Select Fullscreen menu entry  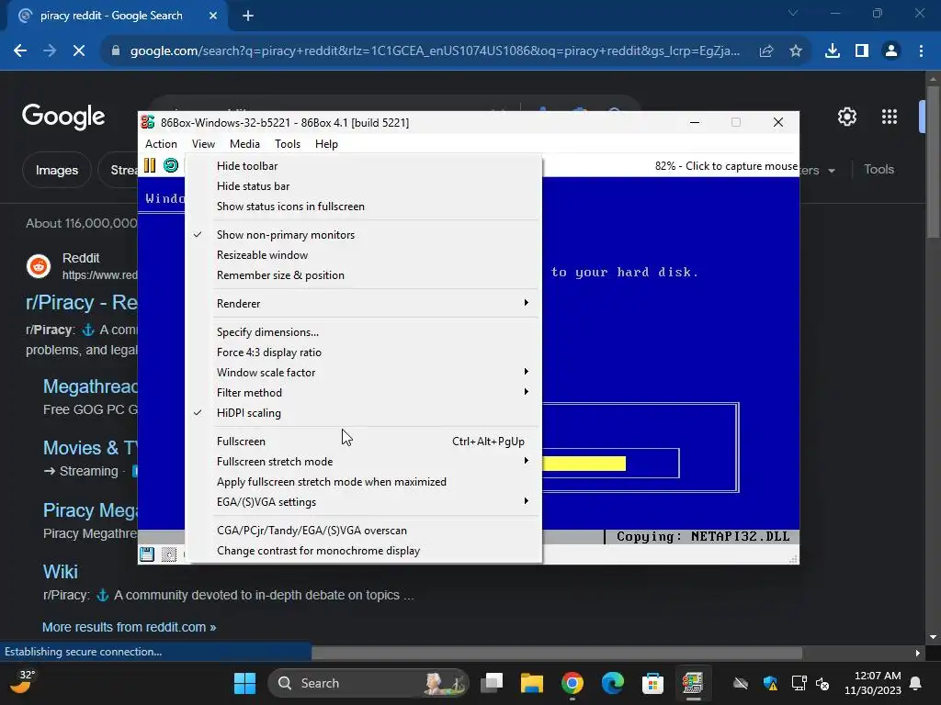tap(364, 442)
